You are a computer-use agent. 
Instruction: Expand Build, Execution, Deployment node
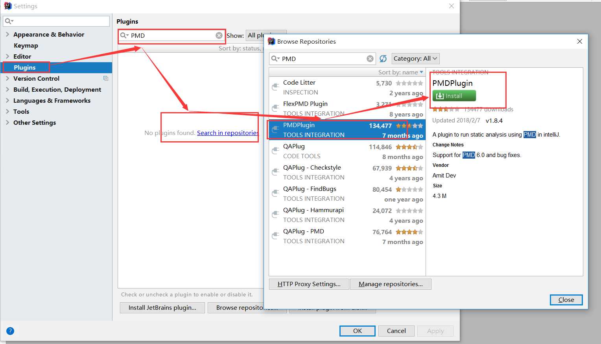(x=7, y=89)
